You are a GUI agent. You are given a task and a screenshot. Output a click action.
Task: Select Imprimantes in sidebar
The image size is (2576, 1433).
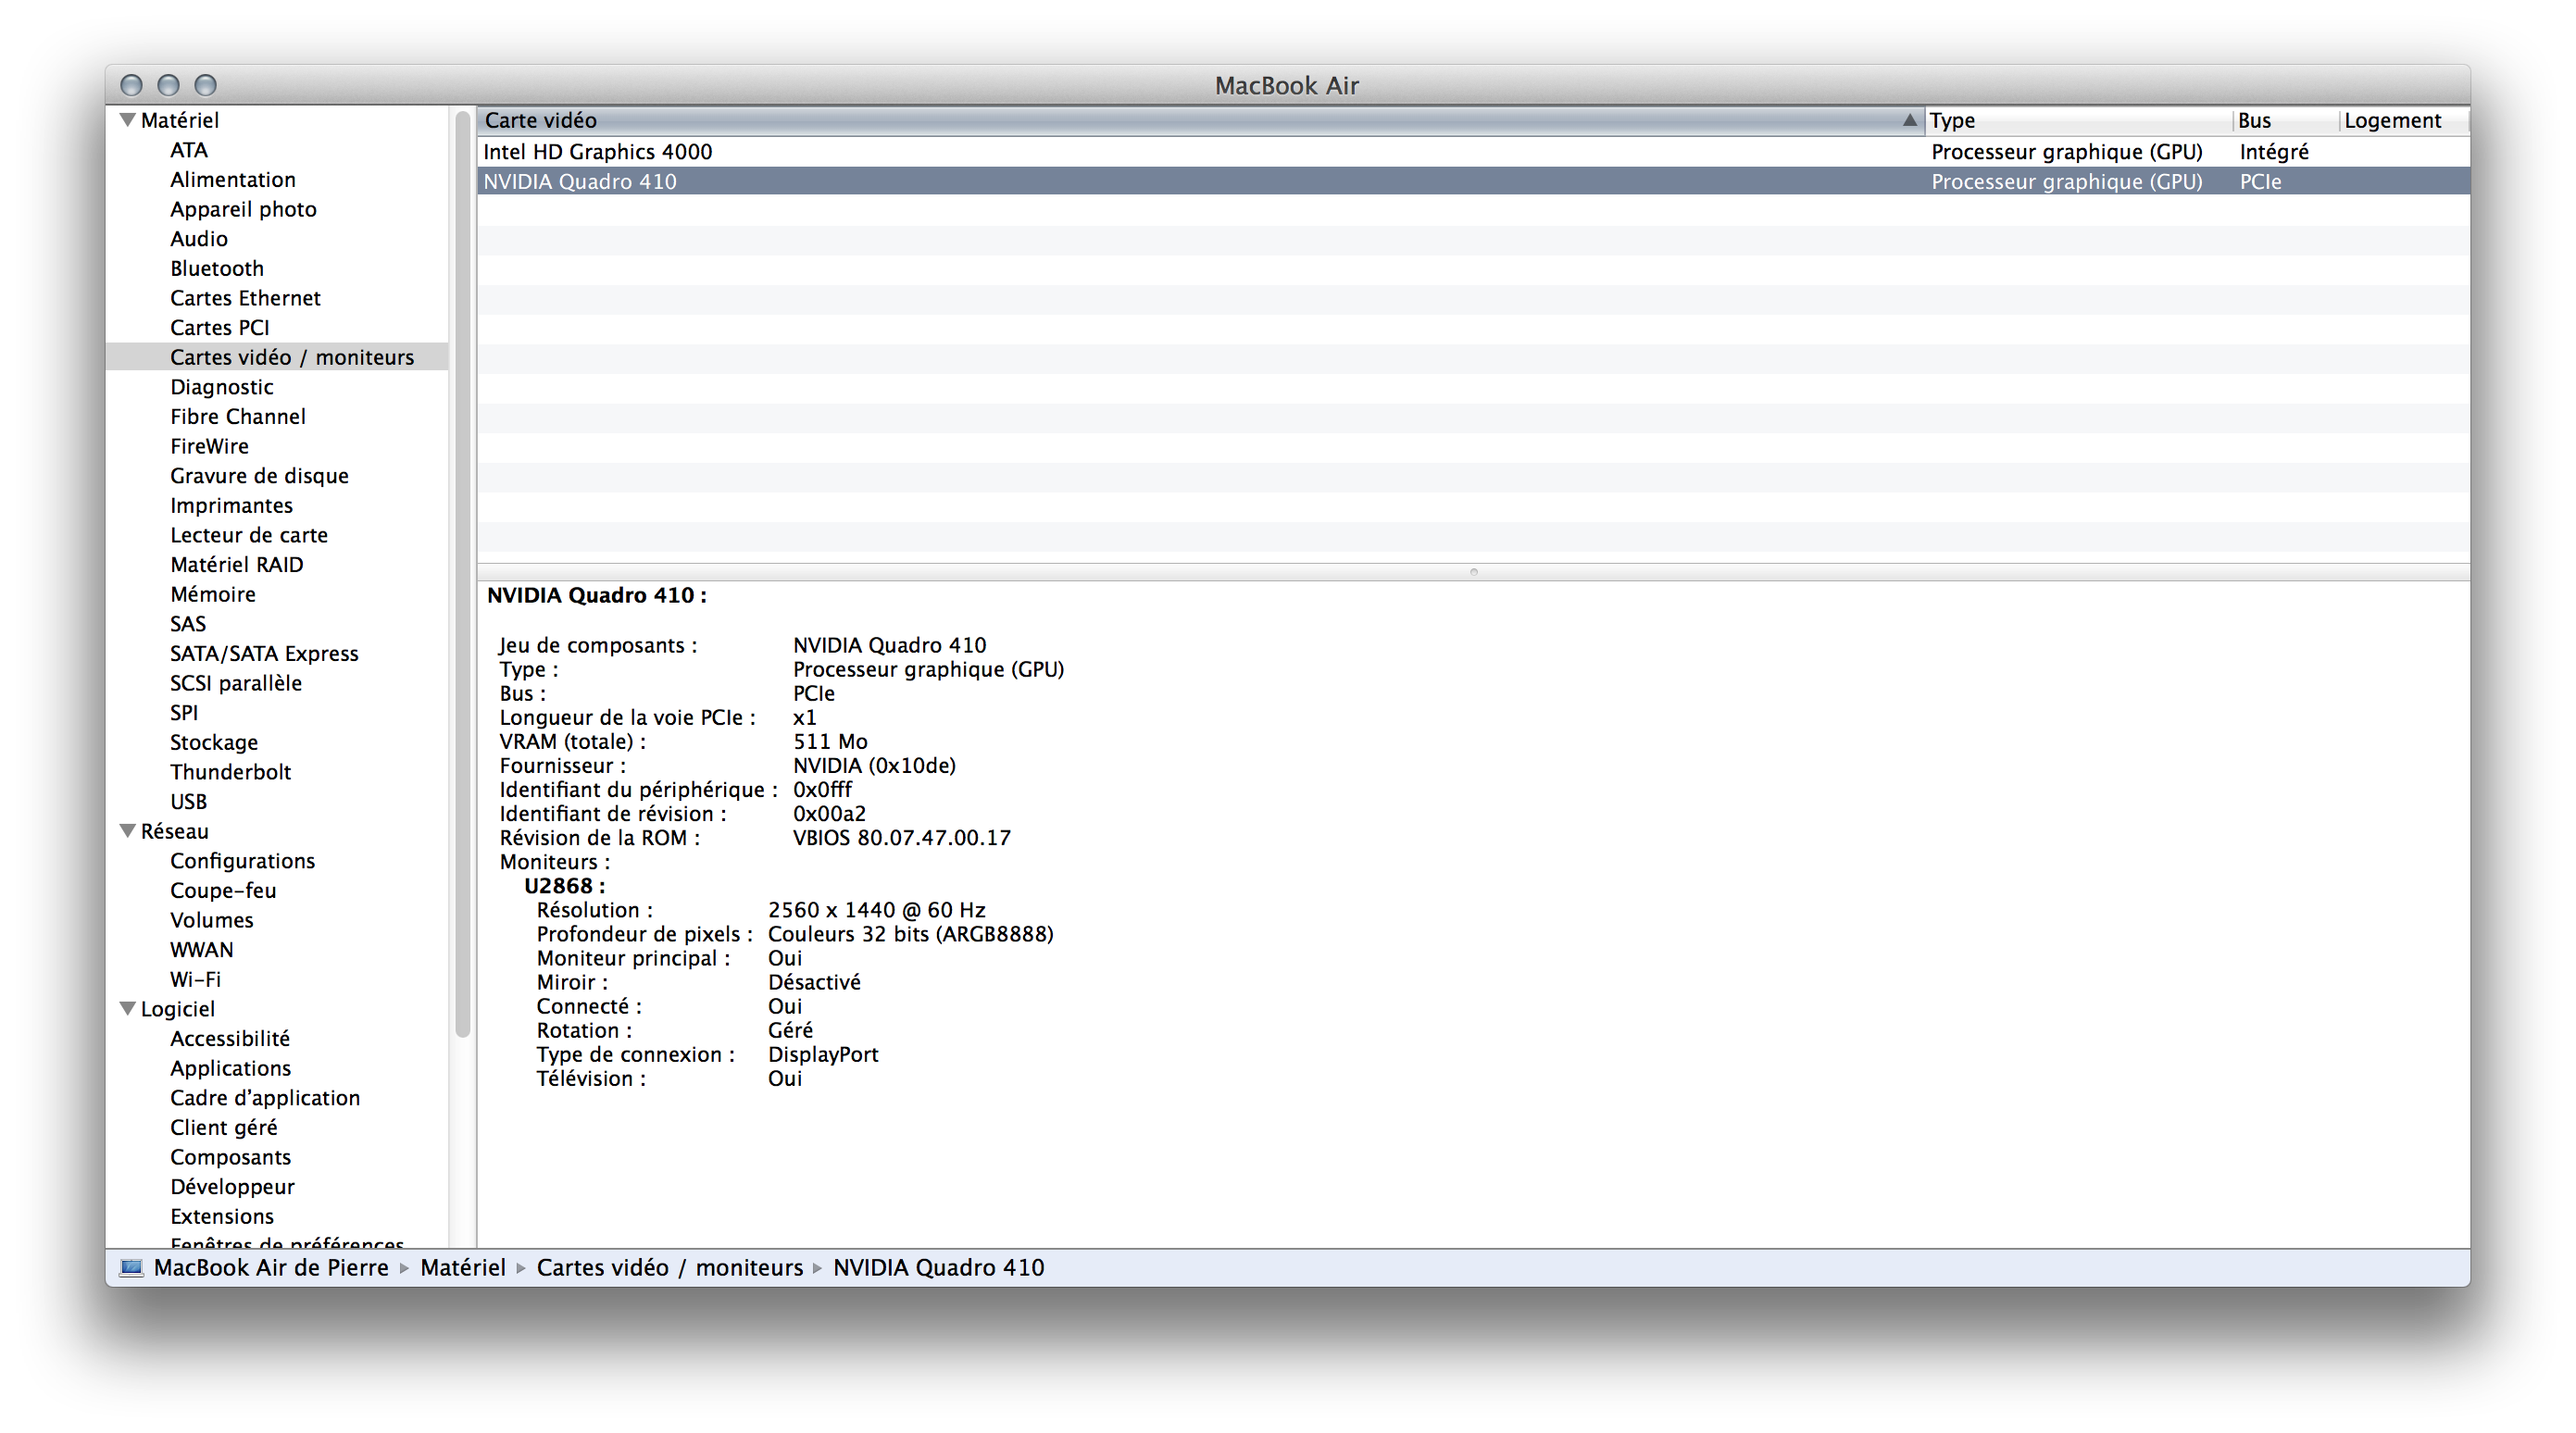click(x=231, y=506)
